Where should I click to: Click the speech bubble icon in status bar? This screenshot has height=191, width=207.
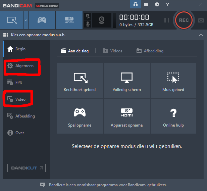(x=43, y=185)
